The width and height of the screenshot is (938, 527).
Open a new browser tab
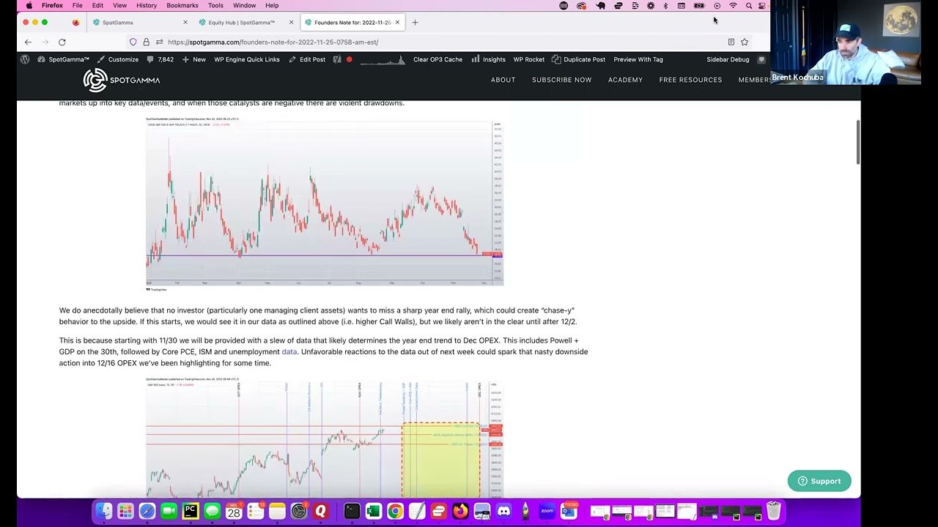415,23
